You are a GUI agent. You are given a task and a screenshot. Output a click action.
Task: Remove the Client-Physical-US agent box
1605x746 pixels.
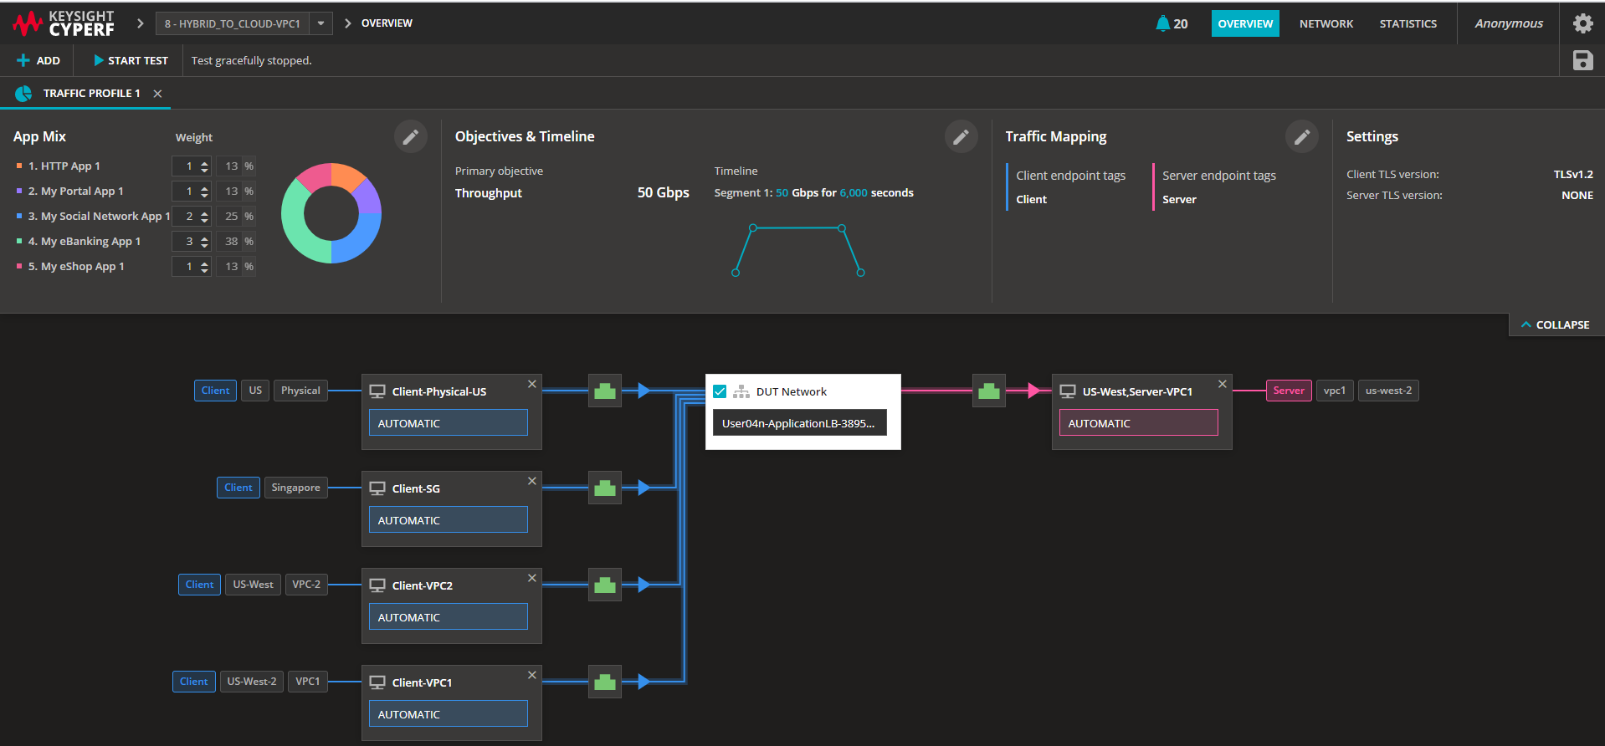pyautogui.click(x=531, y=385)
